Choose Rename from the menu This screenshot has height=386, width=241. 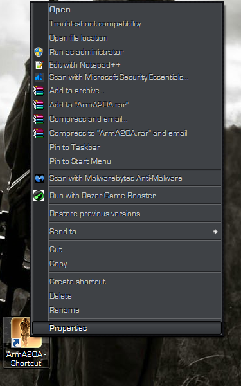coord(127,310)
